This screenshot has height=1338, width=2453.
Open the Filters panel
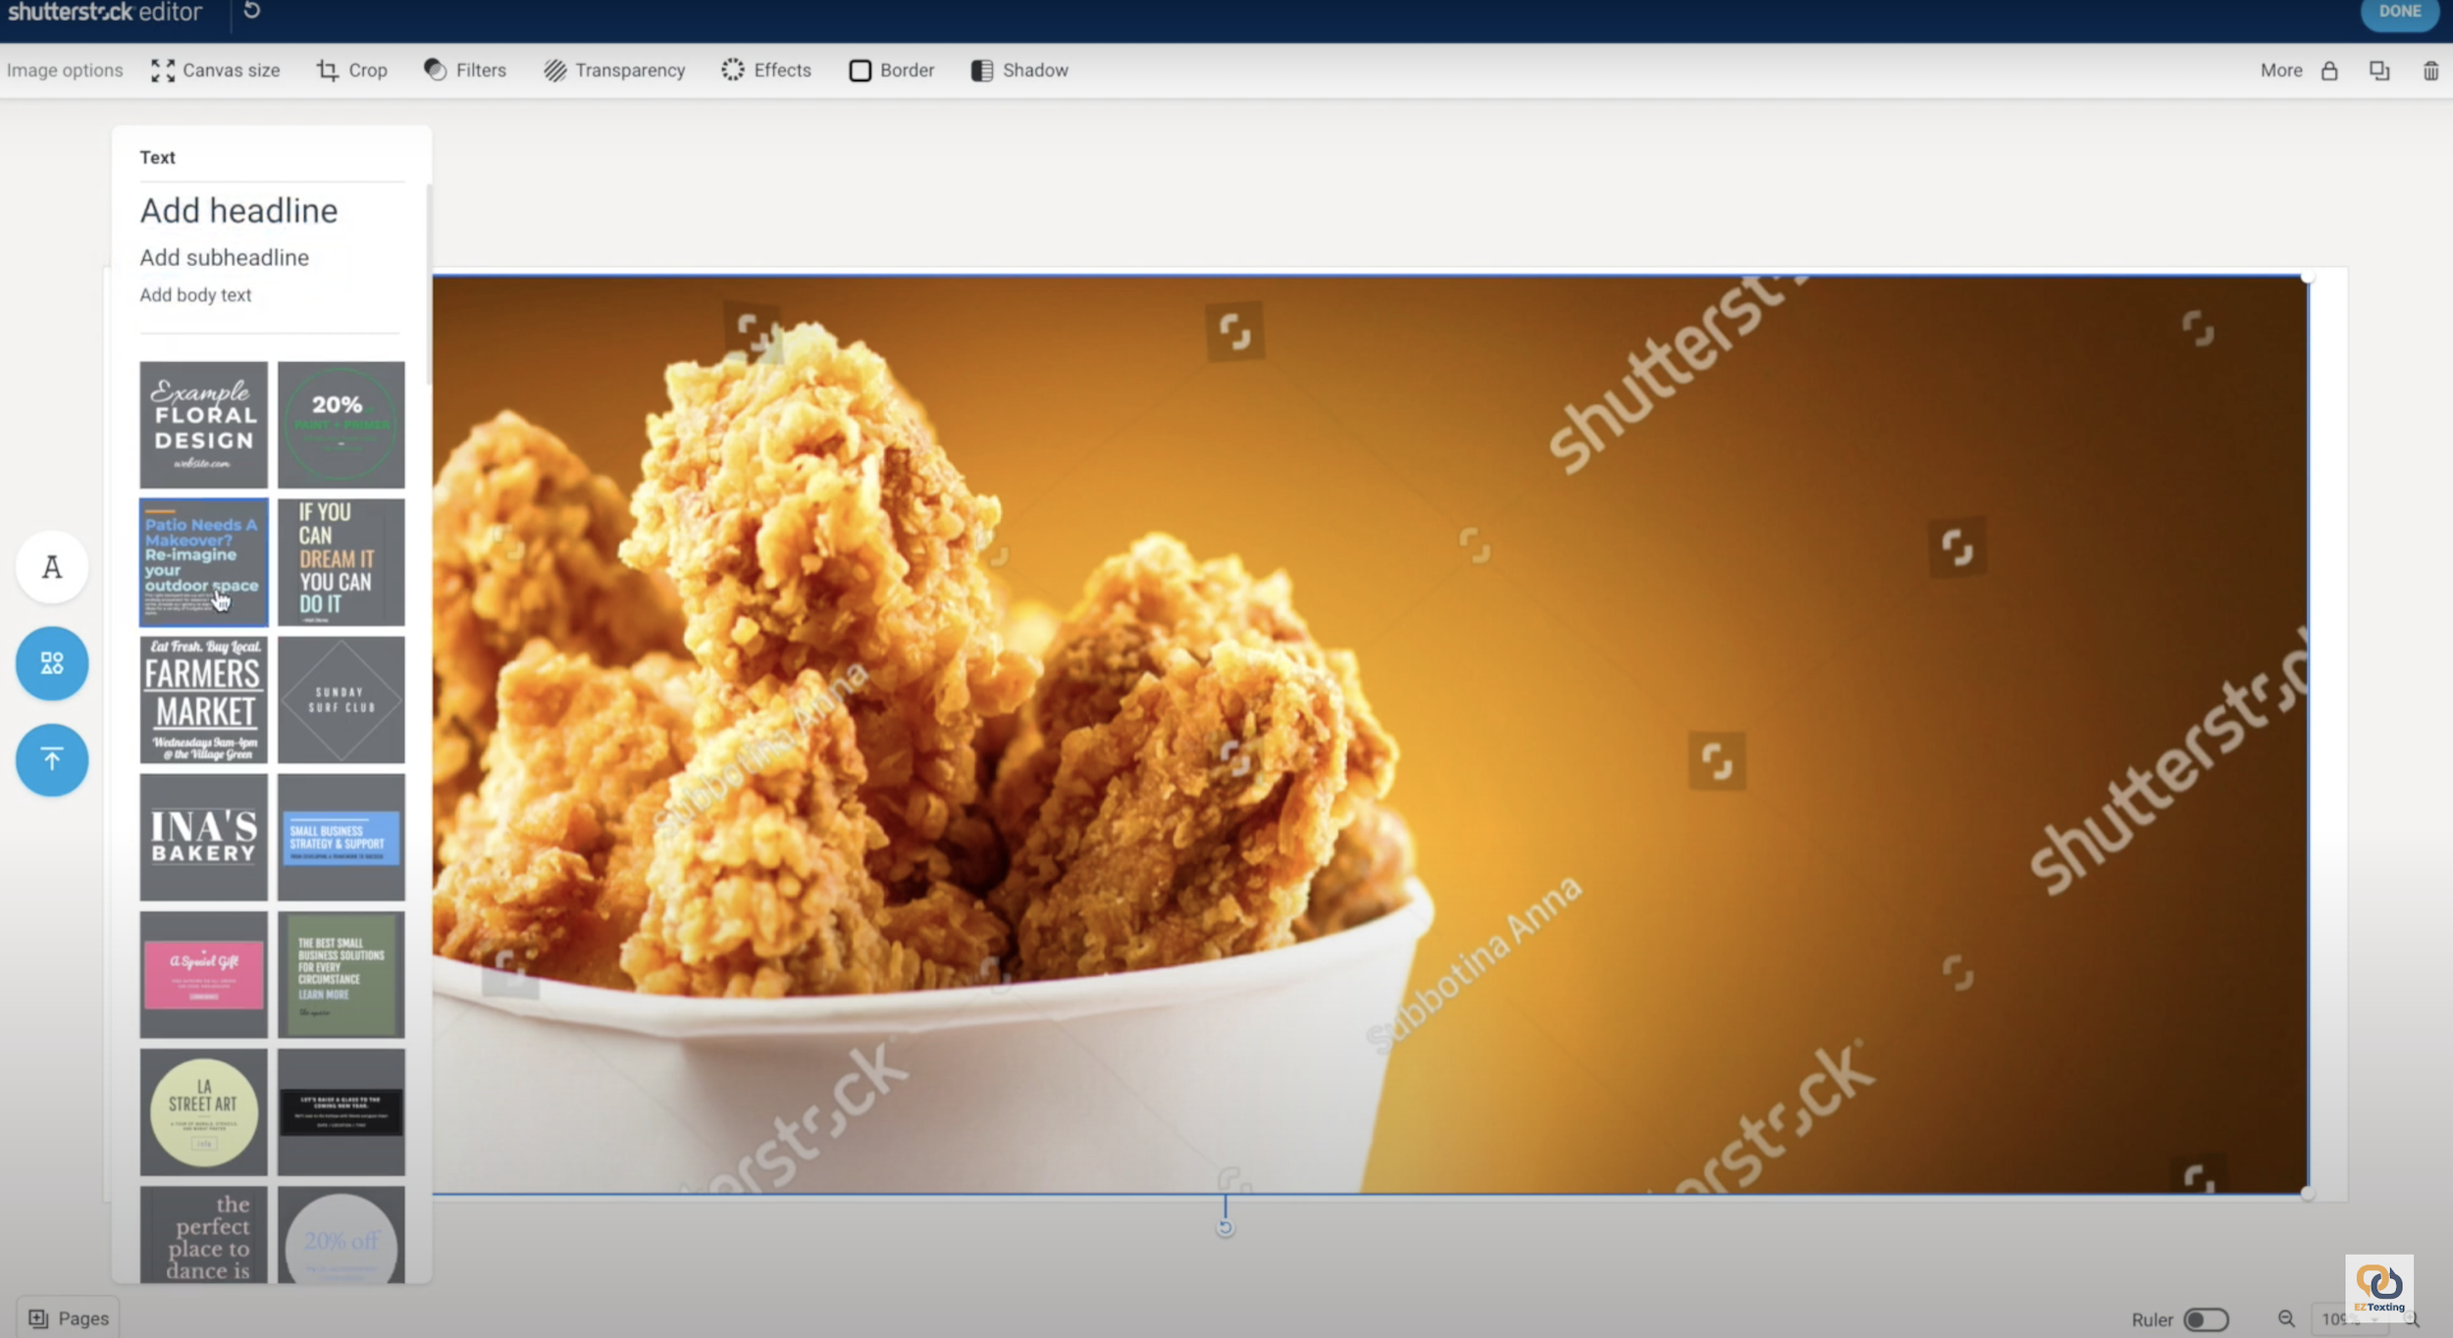(466, 70)
